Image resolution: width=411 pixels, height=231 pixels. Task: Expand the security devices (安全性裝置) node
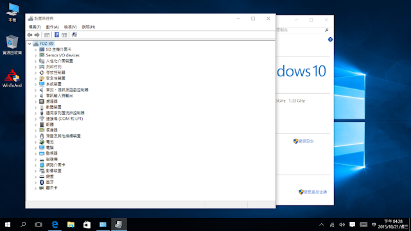click(35, 78)
